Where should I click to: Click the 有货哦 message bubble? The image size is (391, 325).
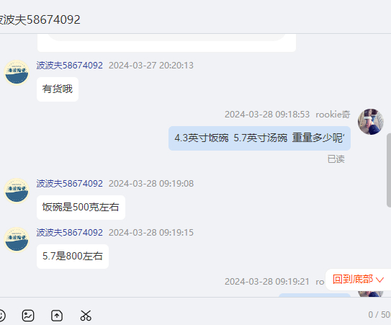coord(58,89)
